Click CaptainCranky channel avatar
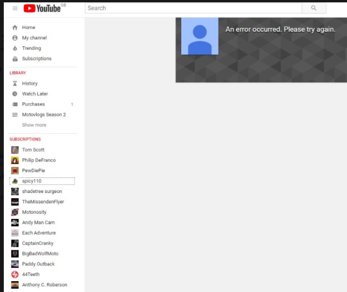This screenshot has height=292, width=347. (x=15, y=243)
